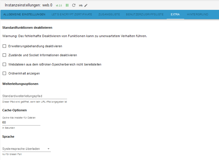The width and height of the screenshot is (219, 160).
Task: Click the v6.2.5 version label
Action: click(59, 6)
